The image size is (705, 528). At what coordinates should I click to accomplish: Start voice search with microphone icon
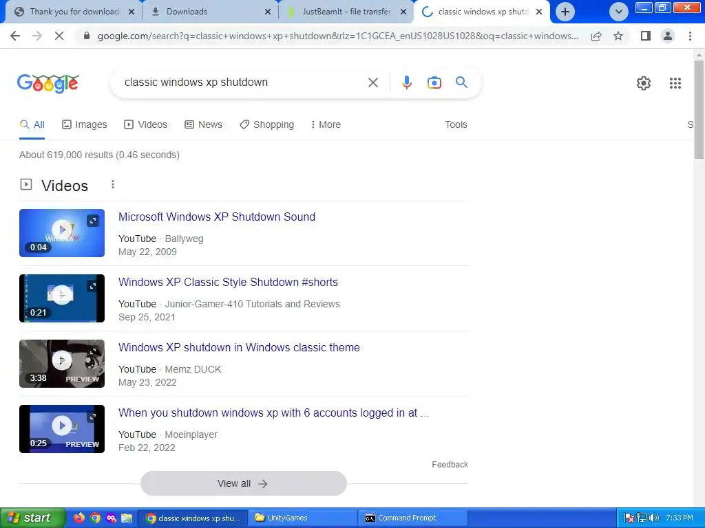(x=407, y=82)
